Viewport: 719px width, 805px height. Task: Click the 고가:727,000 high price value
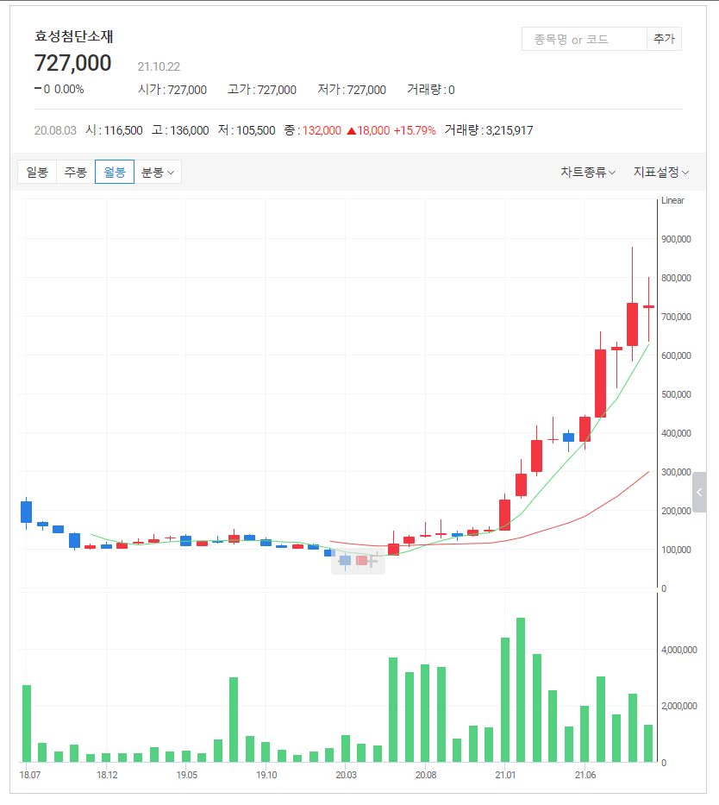pyautogui.click(x=262, y=90)
